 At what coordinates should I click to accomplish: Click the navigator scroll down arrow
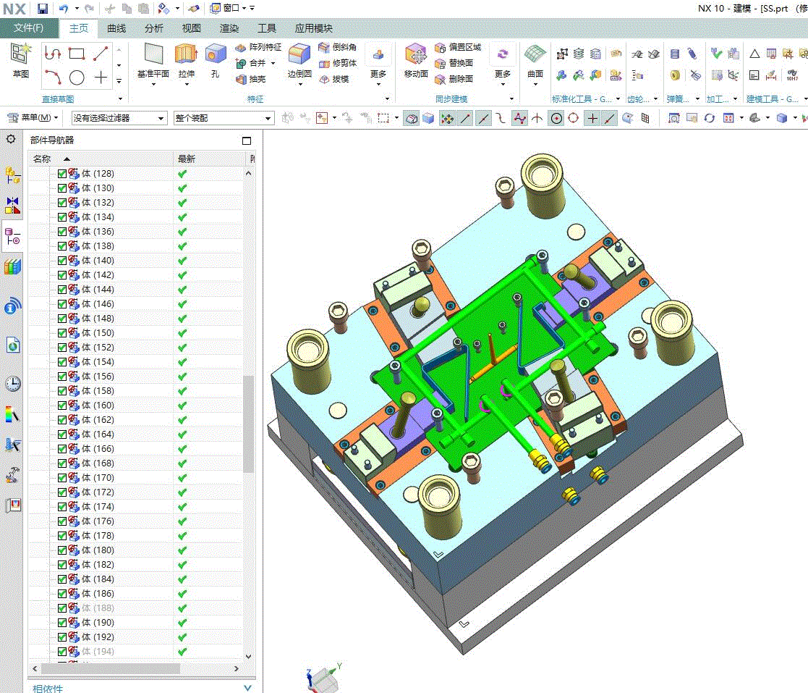[248, 656]
